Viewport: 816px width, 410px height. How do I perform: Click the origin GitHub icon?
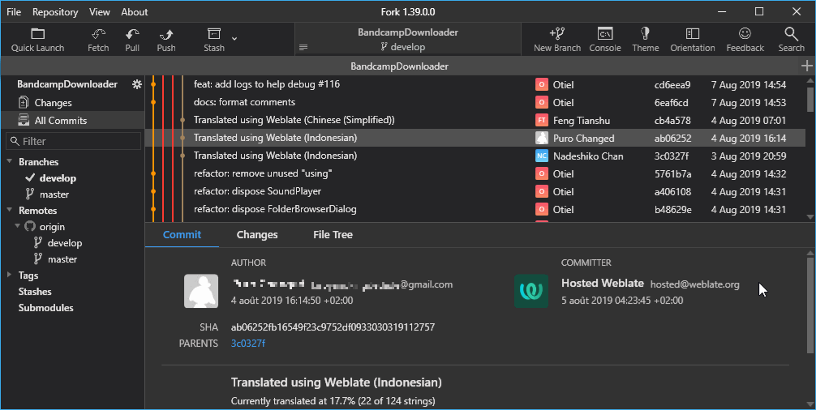[30, 227]
